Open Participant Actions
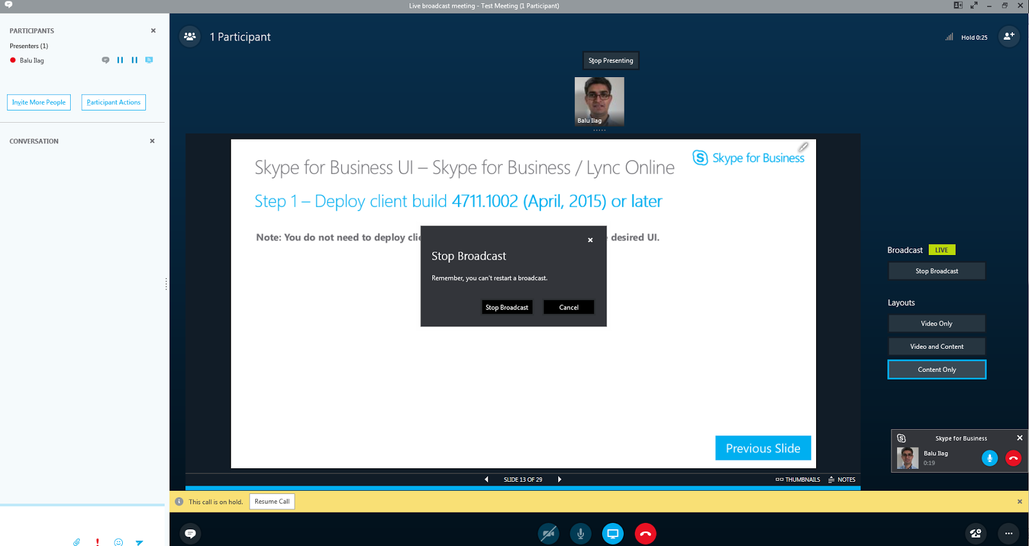The image size is (1029, 546). point(114,102)
